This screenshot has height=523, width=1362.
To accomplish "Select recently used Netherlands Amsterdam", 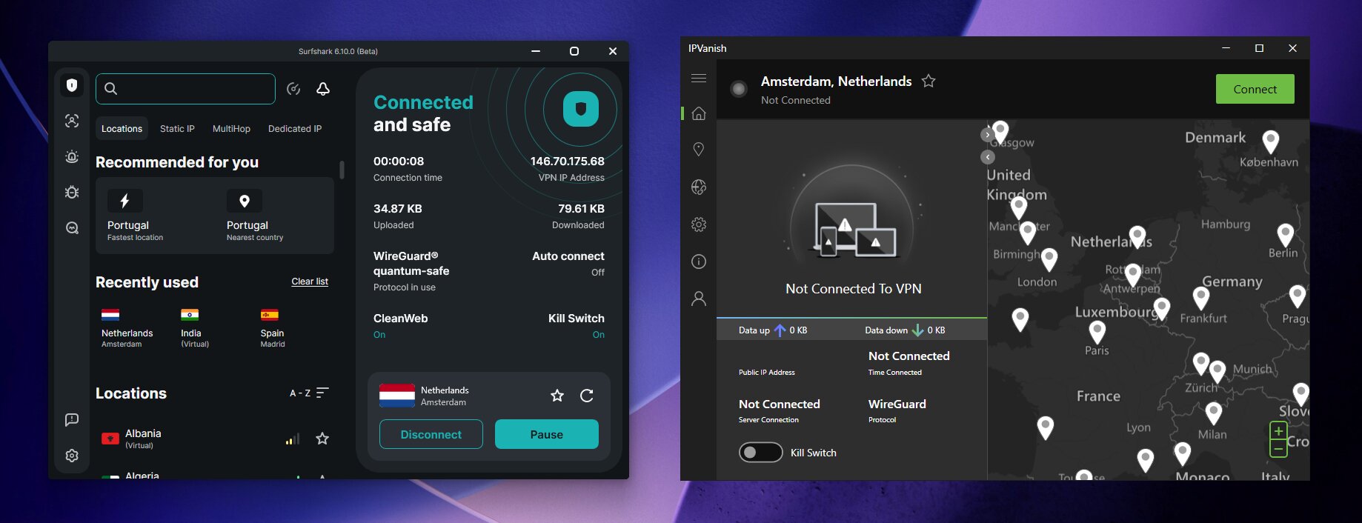I will [x=127, y=328].
